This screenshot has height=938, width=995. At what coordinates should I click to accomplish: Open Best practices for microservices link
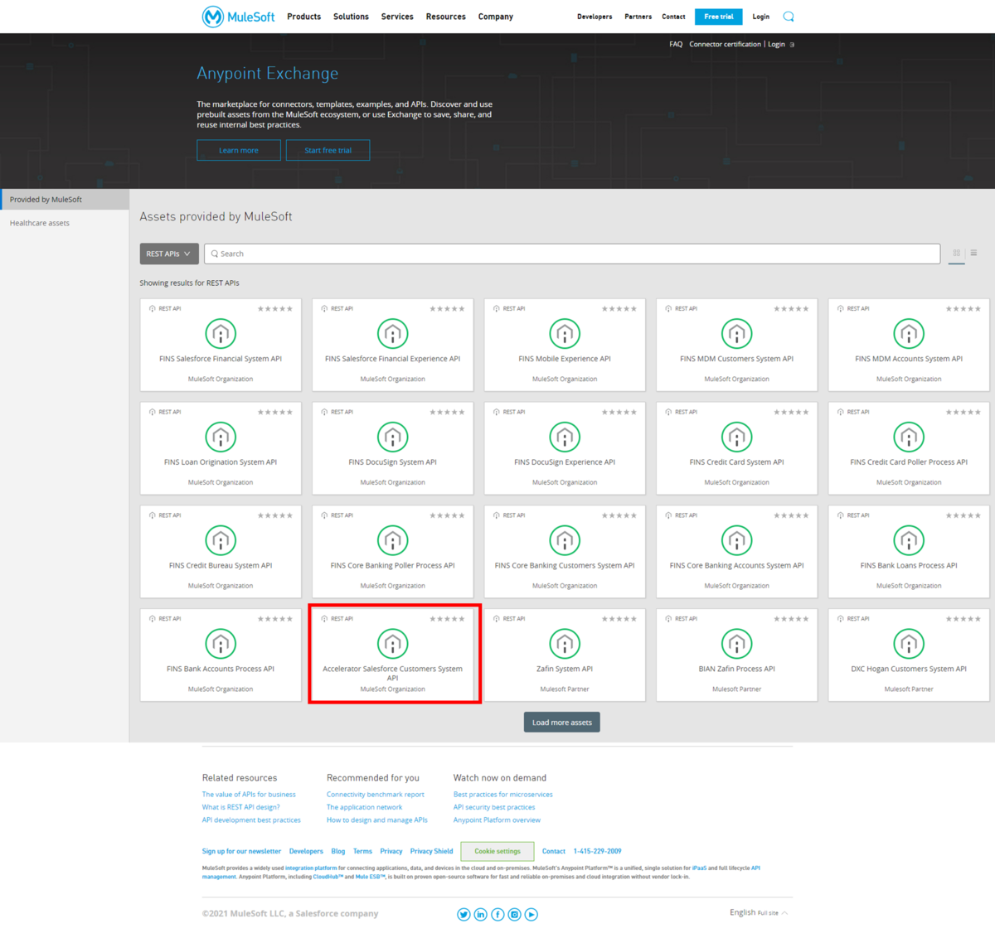(503, 795)
